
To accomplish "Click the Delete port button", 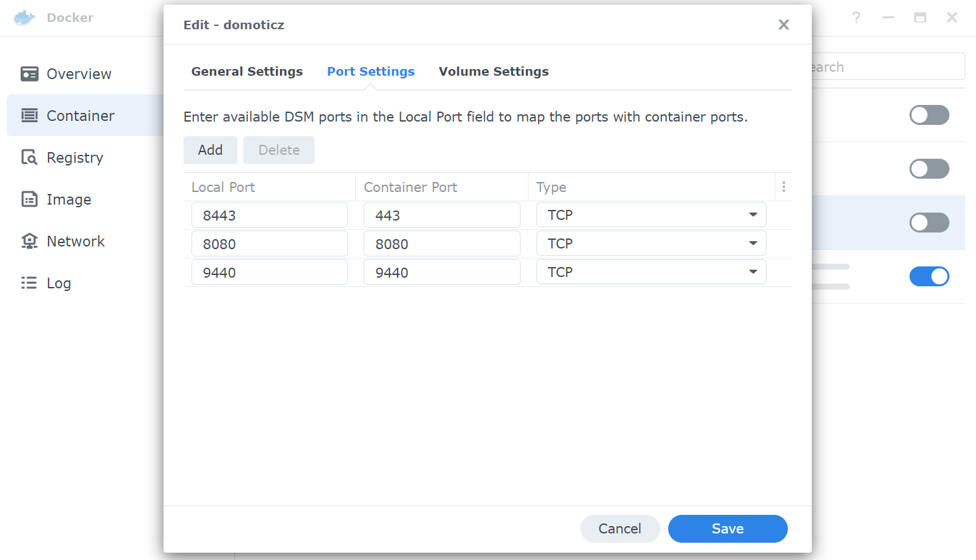I will [x=279, y=150].
